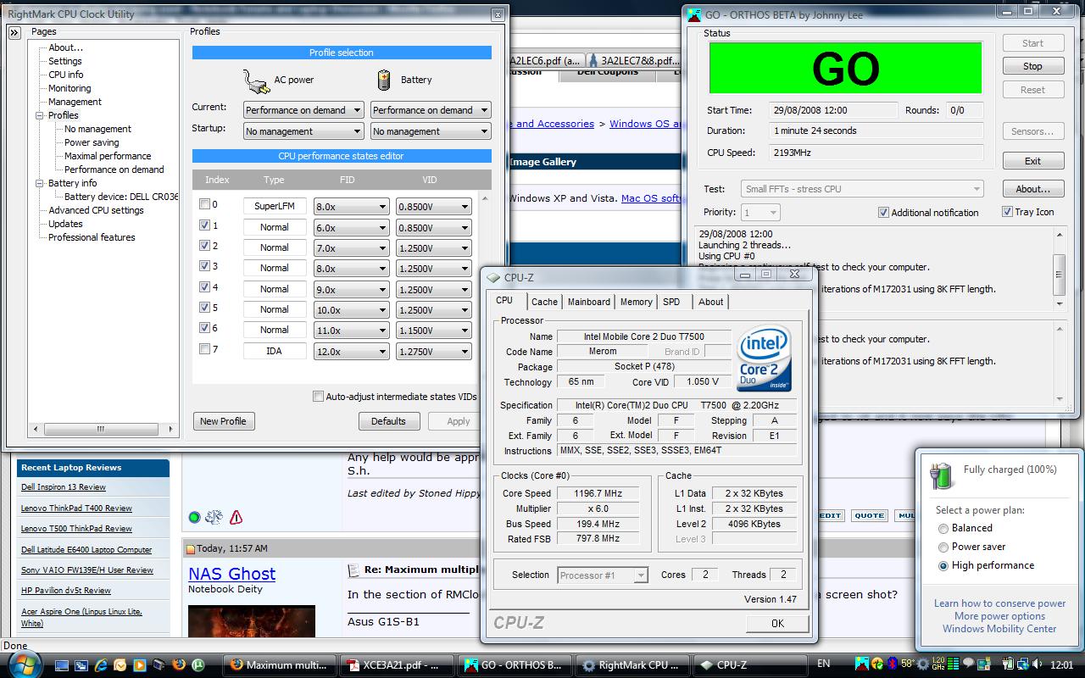Viewport: 1085px width, 678px height.
Task: Open the Current Battery profile dropdown
Action: pyautogui.click(x=431, y=110)
